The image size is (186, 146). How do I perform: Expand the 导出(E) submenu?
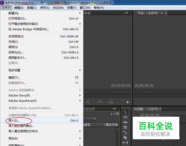(x=45, y=138)
